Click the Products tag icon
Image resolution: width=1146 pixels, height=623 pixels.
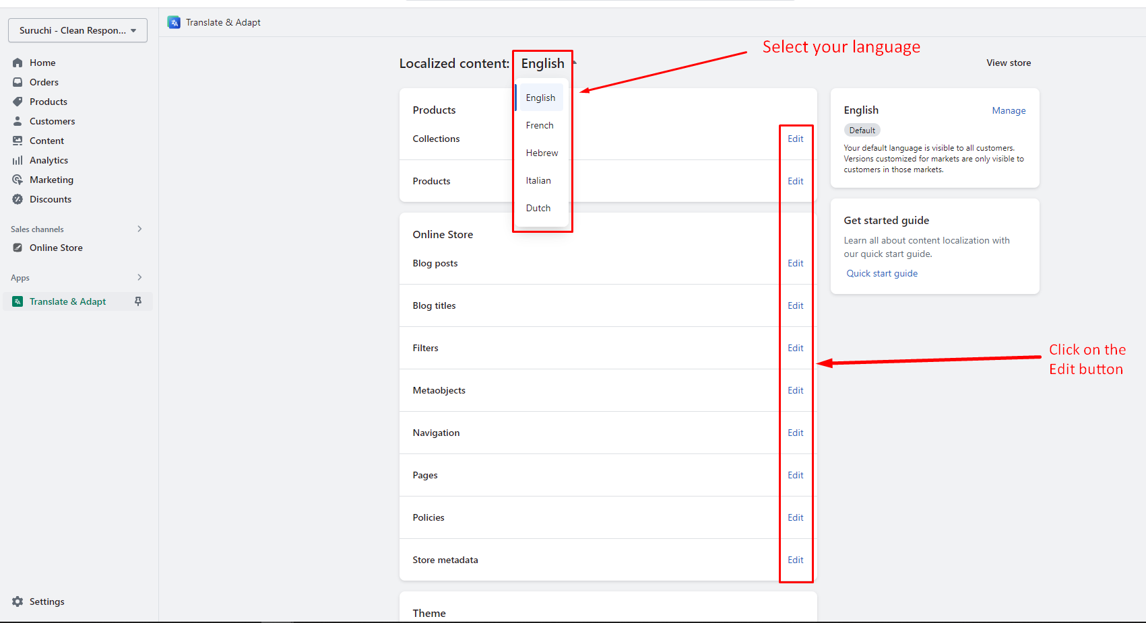18,102
